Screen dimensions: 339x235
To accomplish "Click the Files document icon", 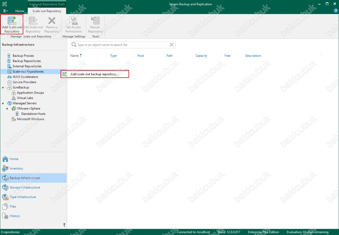I will pos(5,206).
